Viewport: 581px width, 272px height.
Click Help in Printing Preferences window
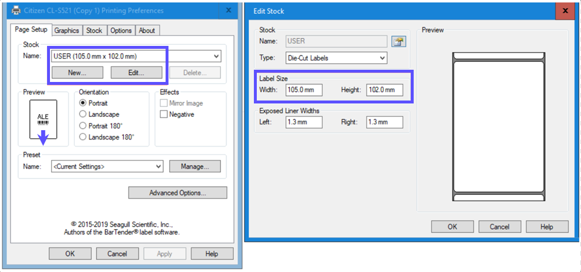tap(212, 254)
